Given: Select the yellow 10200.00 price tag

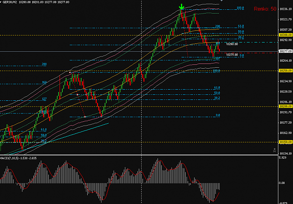Looking at the screenshot, I should (x=285, y=106).
